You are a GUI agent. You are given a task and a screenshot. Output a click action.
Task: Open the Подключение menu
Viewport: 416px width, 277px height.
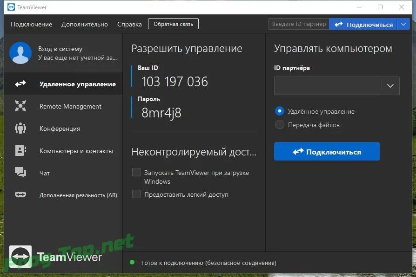[31, 24]
